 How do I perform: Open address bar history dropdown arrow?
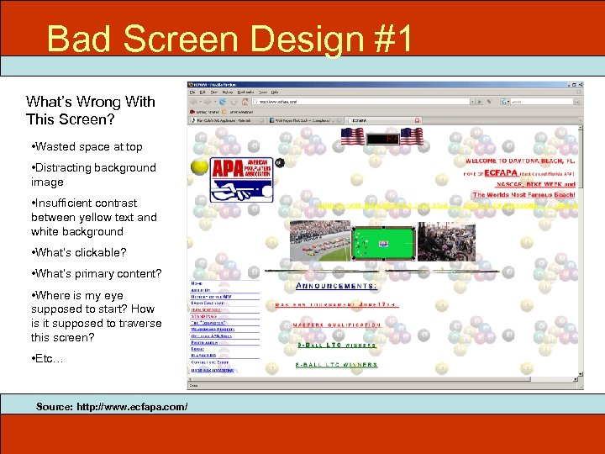472,102
